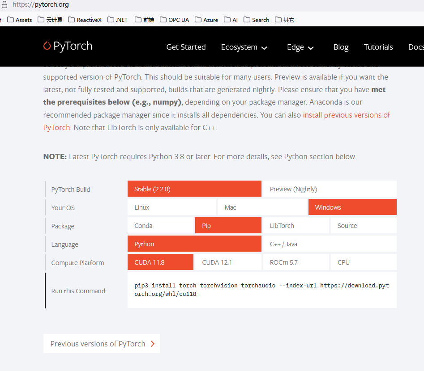Click the arrow on Previous versions of PyTorch
Image resolution: width=424 pixels, height=371 pixels.
point(153,344)
